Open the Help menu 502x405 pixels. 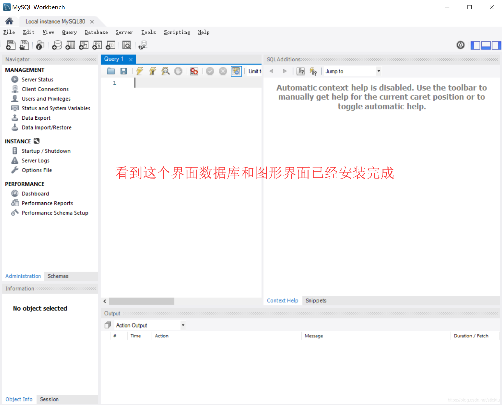point(204,32)
